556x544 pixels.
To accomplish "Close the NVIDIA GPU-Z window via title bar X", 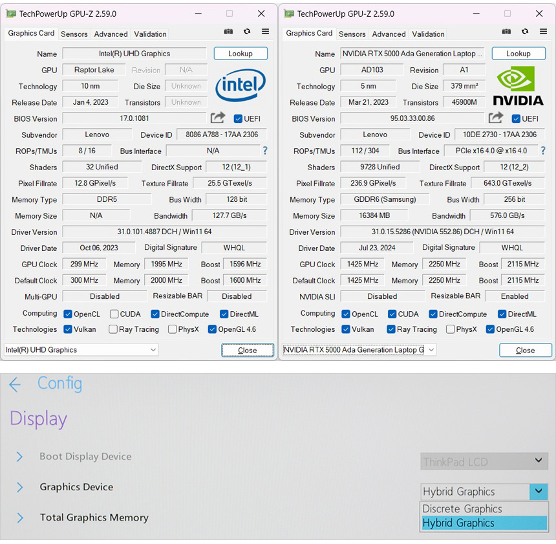I will [x=539, y=14].
